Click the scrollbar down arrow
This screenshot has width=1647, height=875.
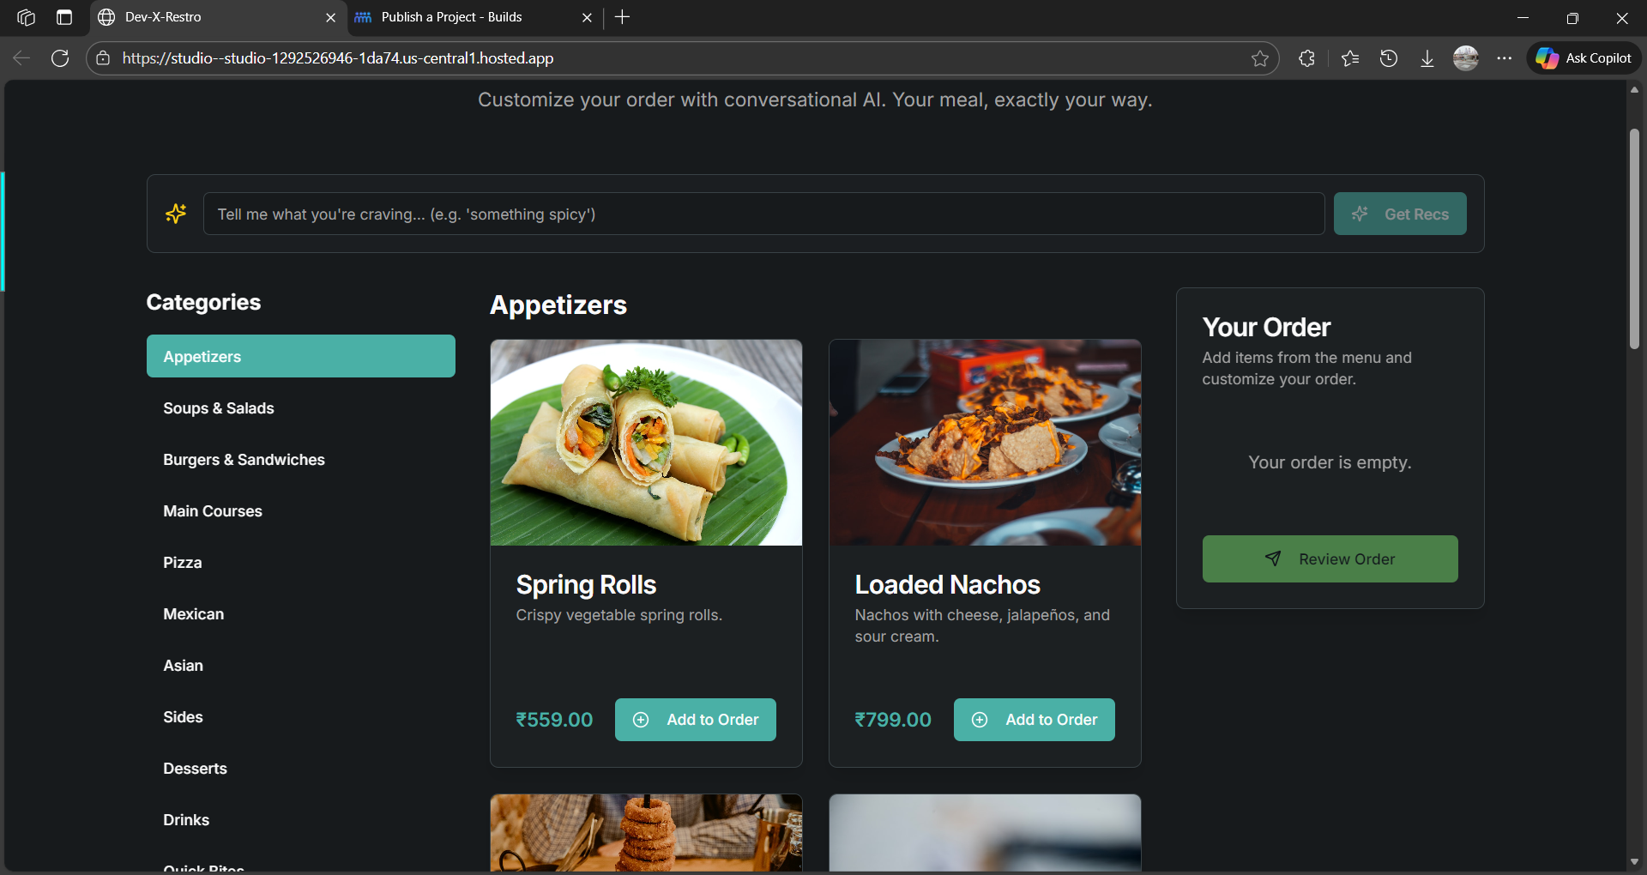pos(1634,862)
